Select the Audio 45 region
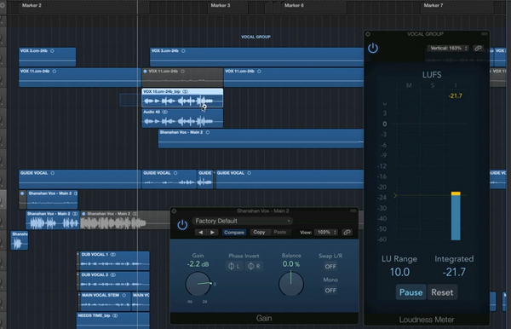Image resolution: width=511 pixels, height=329 pixels. [x=182, y=118]
